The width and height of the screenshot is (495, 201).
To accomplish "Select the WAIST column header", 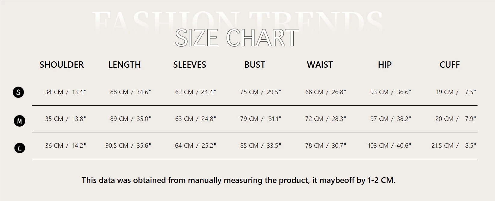I will [320, 65].
